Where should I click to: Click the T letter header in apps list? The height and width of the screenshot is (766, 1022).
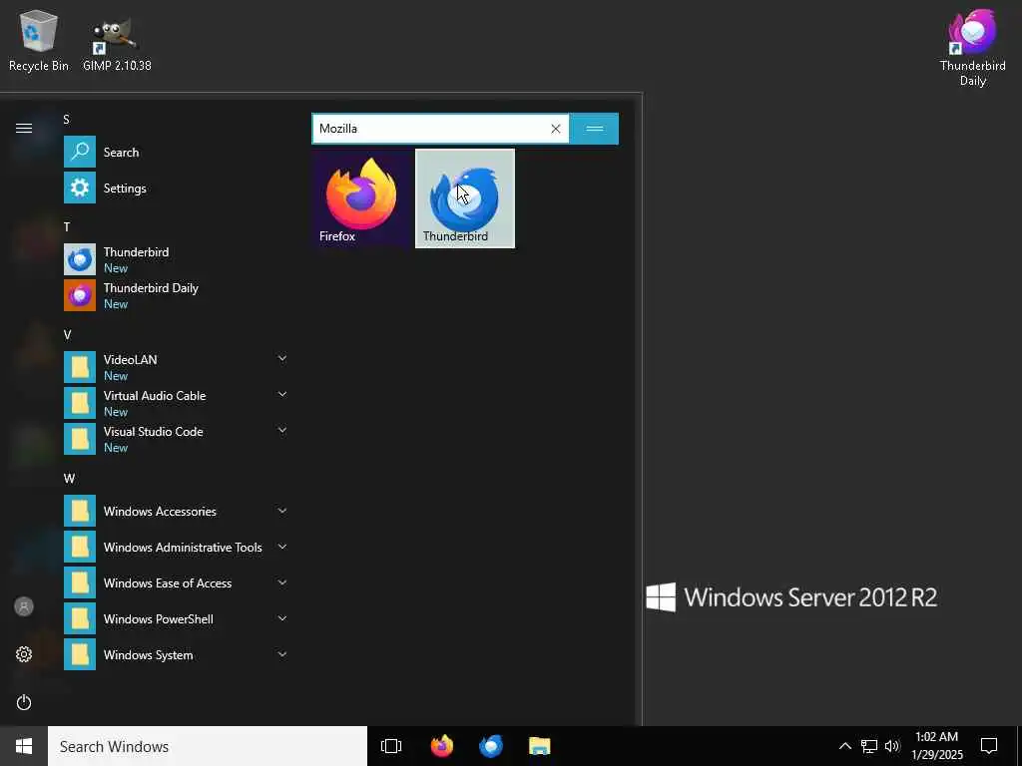(x=67, y=226)
